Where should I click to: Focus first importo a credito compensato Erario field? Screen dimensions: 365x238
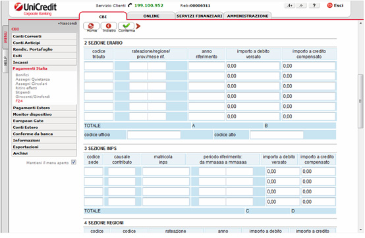pos(308,66)
